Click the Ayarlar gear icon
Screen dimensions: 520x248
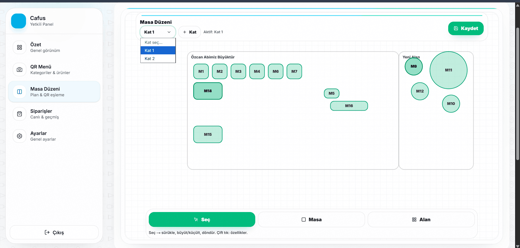click(20, 136)
